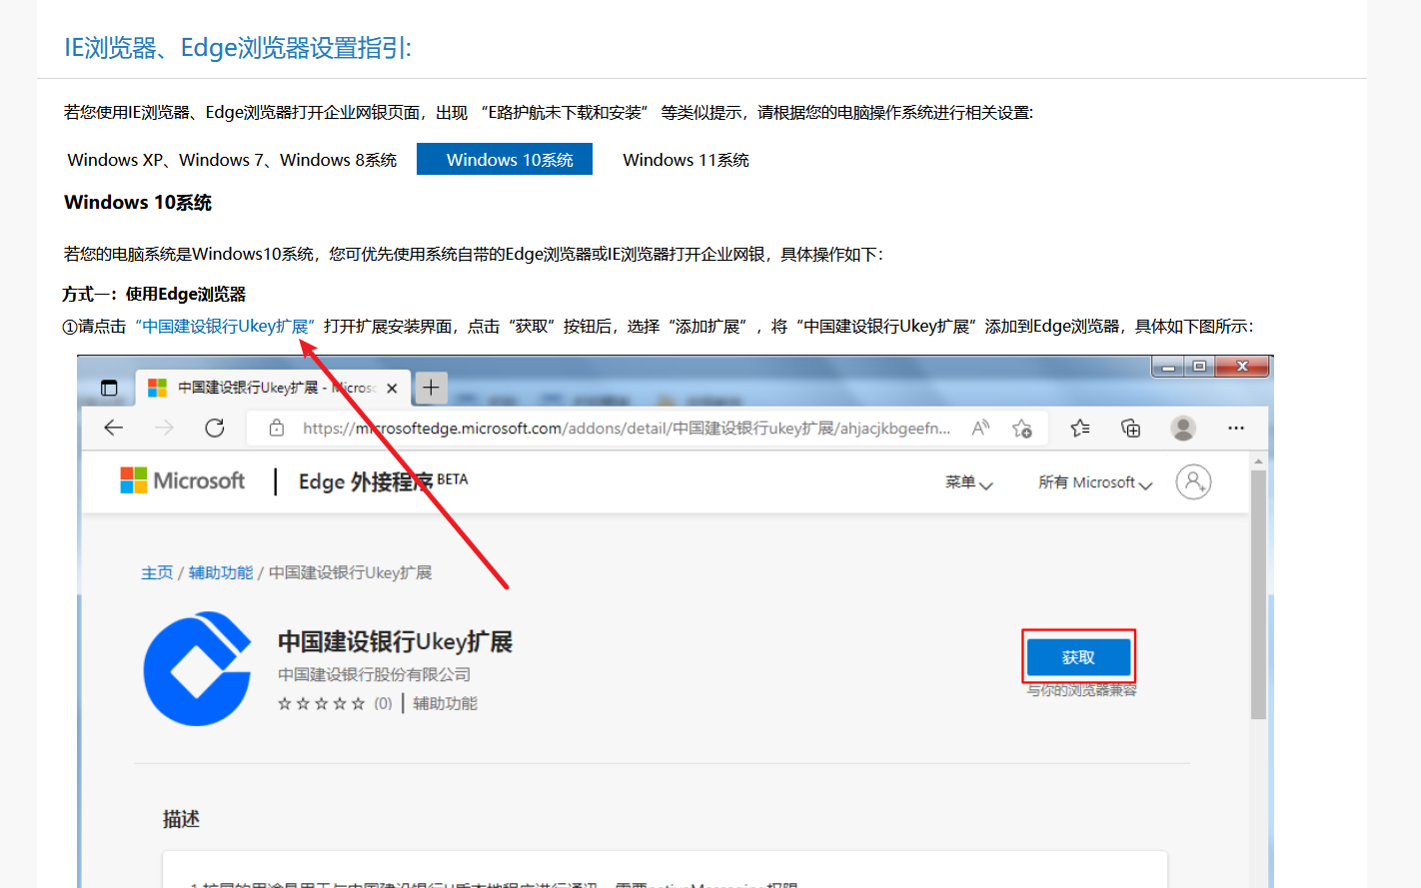Click the page refresh icon
The width and height of the screenshot is (1421, 888).
[x=215, y=428]
